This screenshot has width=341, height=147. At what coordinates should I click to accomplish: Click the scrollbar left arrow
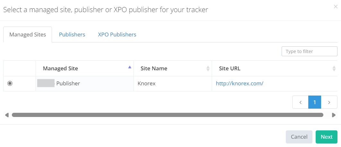7,115
